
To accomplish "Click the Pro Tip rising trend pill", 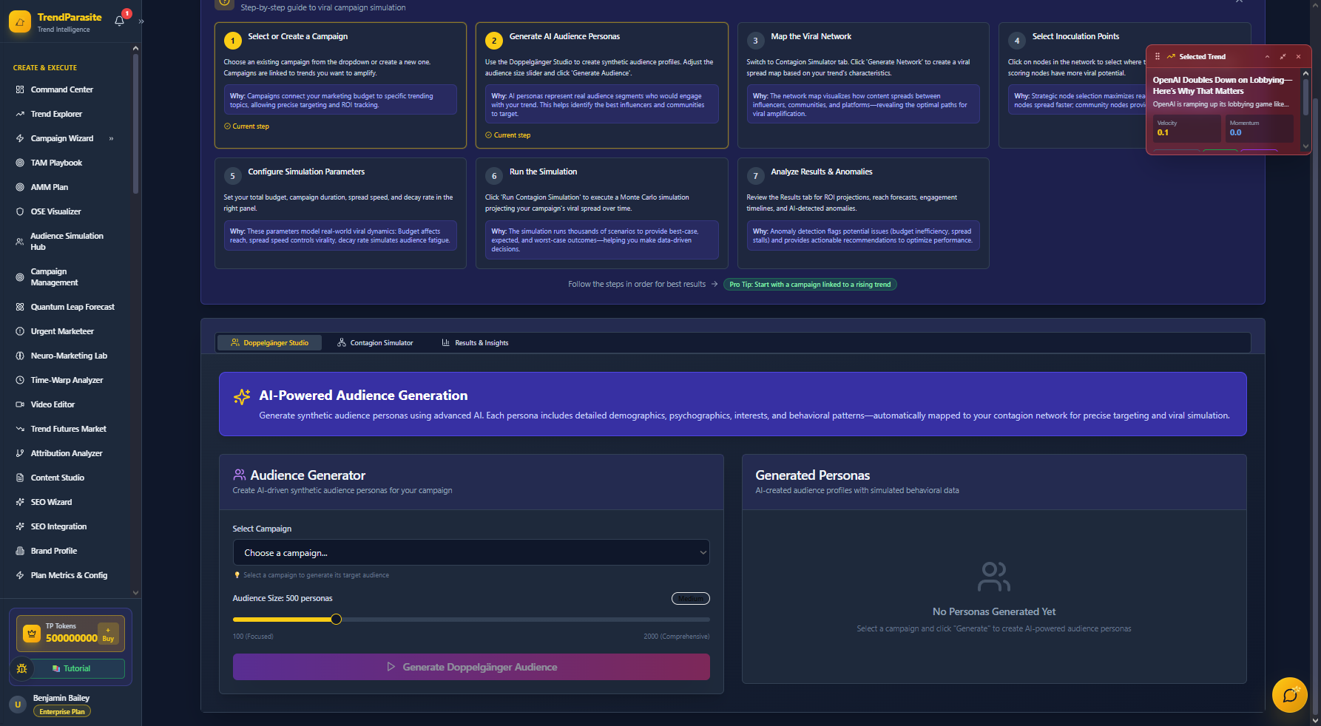I will (x=810, y=285).
